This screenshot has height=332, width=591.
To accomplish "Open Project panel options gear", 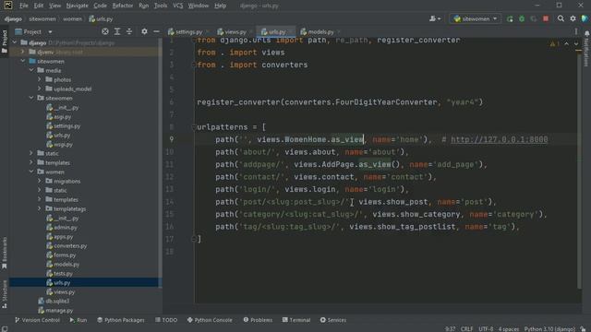I will [144, 32].
